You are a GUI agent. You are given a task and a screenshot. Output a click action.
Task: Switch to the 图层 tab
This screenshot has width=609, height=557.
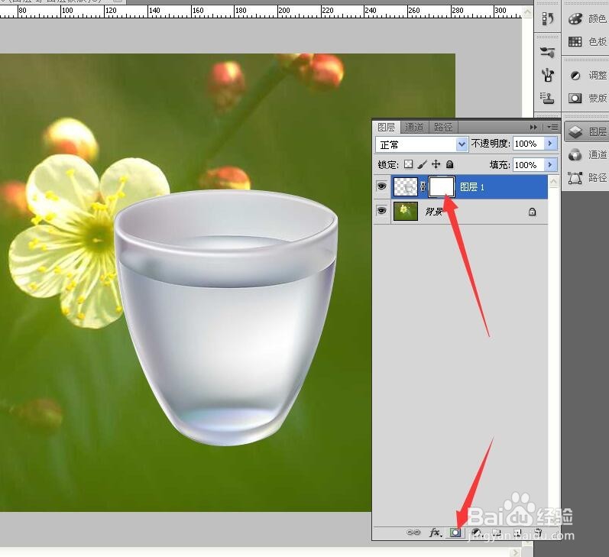tap(386, 127)
